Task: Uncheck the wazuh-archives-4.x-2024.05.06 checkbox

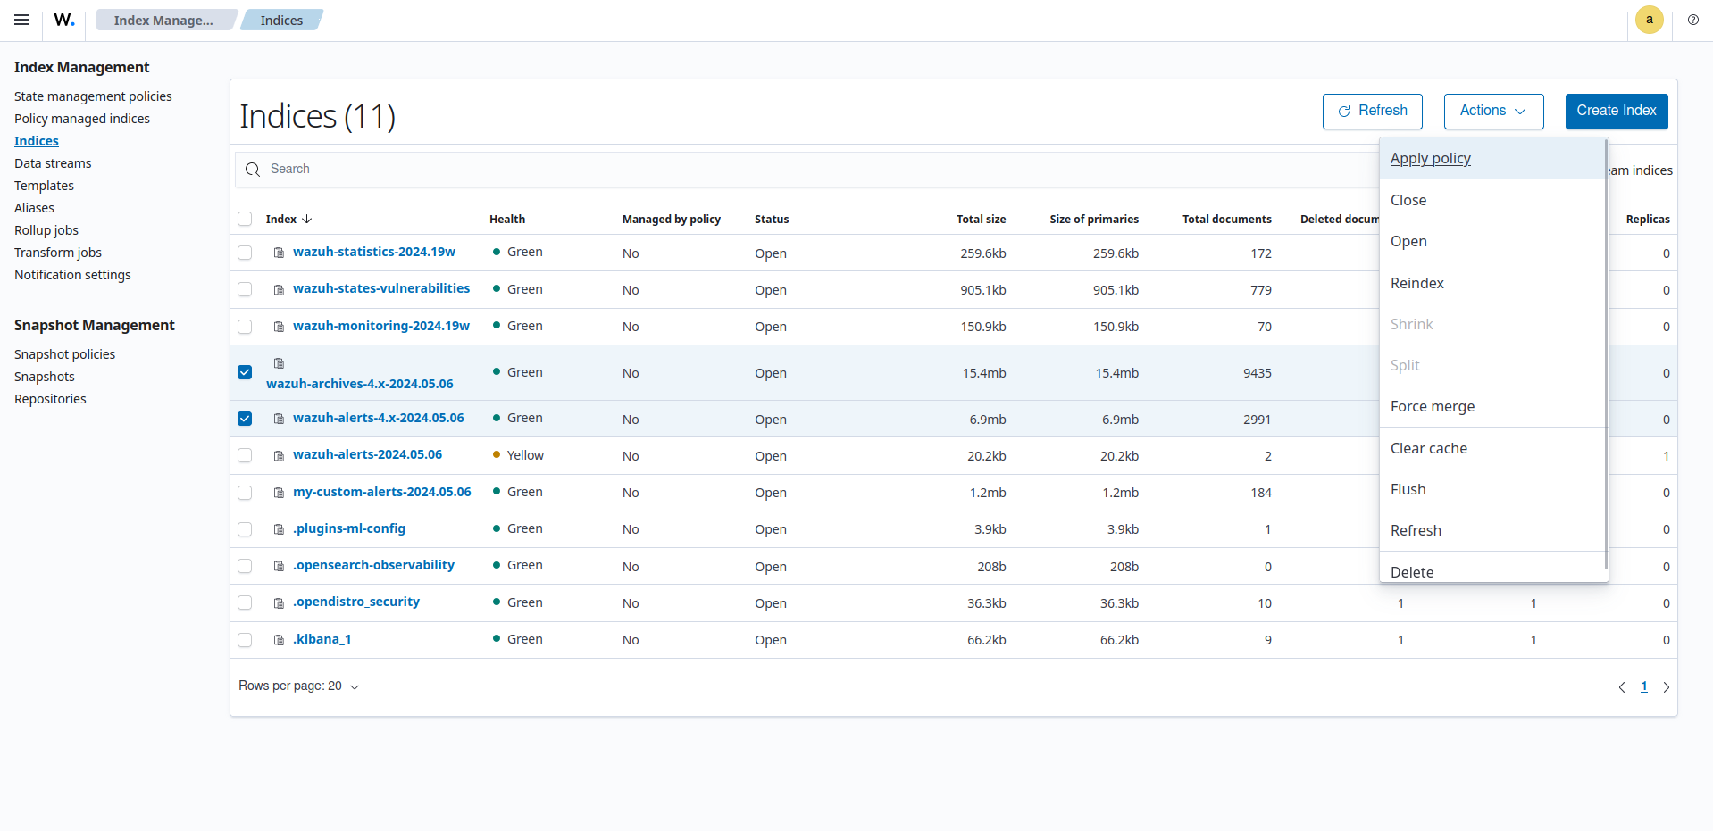Action: [x=245, y=372]
